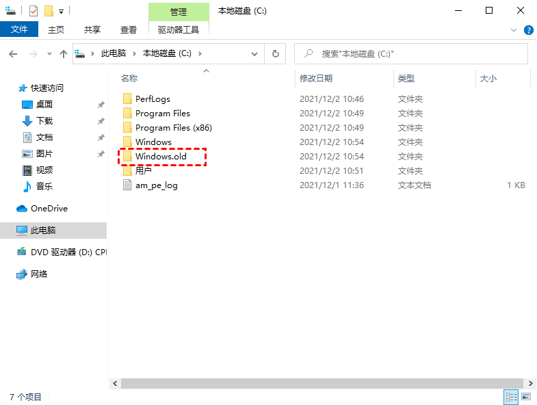Image resolution: width=537 pixels, height=405 pixels.
Task: Expand the address bar history dropdown
Action: [254, 53]
